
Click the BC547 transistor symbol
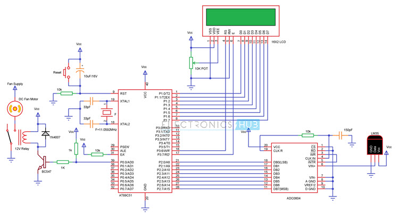click(45, 161)
